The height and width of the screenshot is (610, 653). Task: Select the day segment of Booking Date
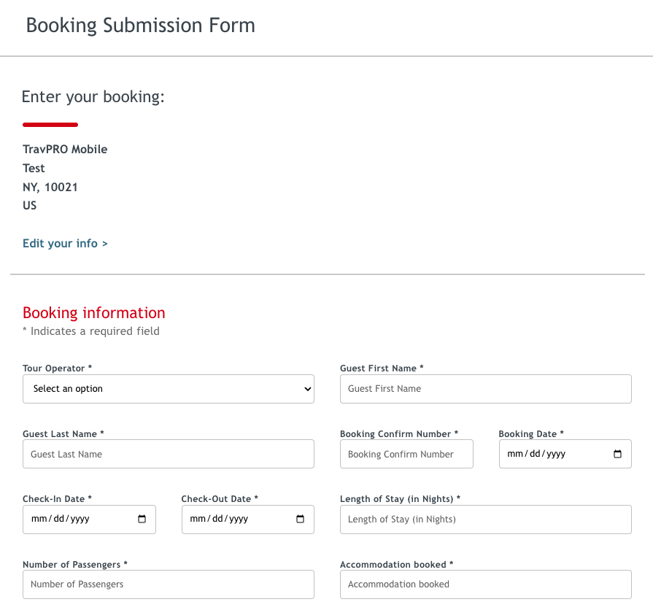pyautogui.click(x=533, y=454)
